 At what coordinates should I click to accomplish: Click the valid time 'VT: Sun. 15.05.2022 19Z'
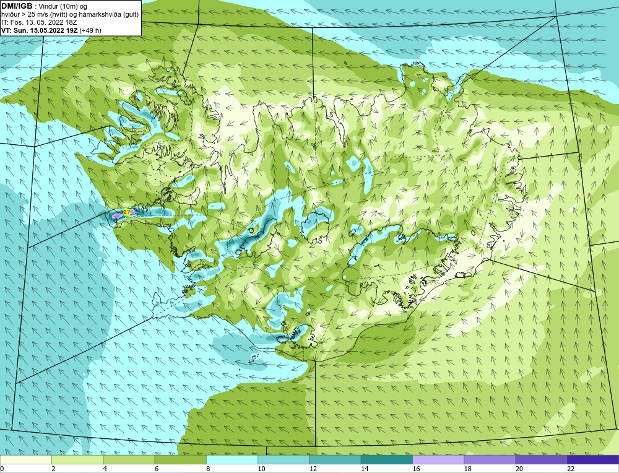click(x=40, y=30)
